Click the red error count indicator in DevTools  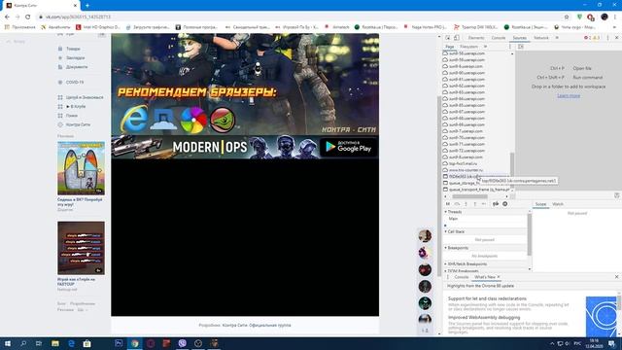[587, 38]
